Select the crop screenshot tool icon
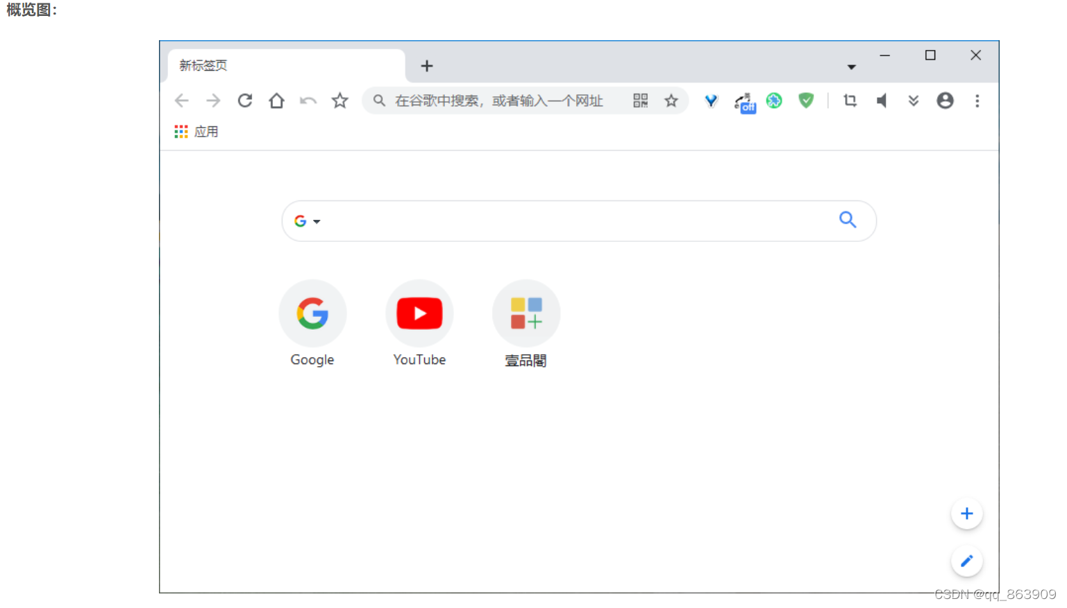Image resolution: width=1067 pixels, height=608 pixels. 850,101
